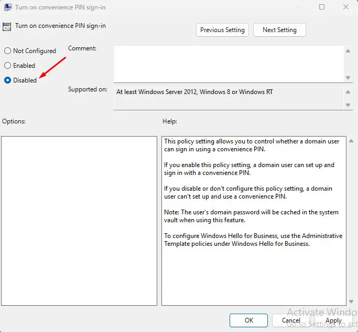
Task: Click 'At least Windows Server 2012' supported text
Action: tap(194, 92)
